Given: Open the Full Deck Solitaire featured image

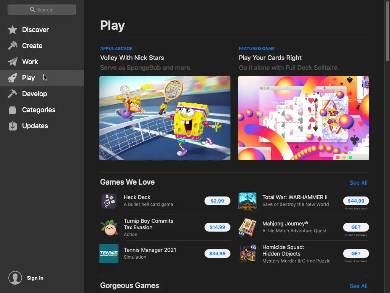Looking at the screenshot, I should [x=304, y=118].
